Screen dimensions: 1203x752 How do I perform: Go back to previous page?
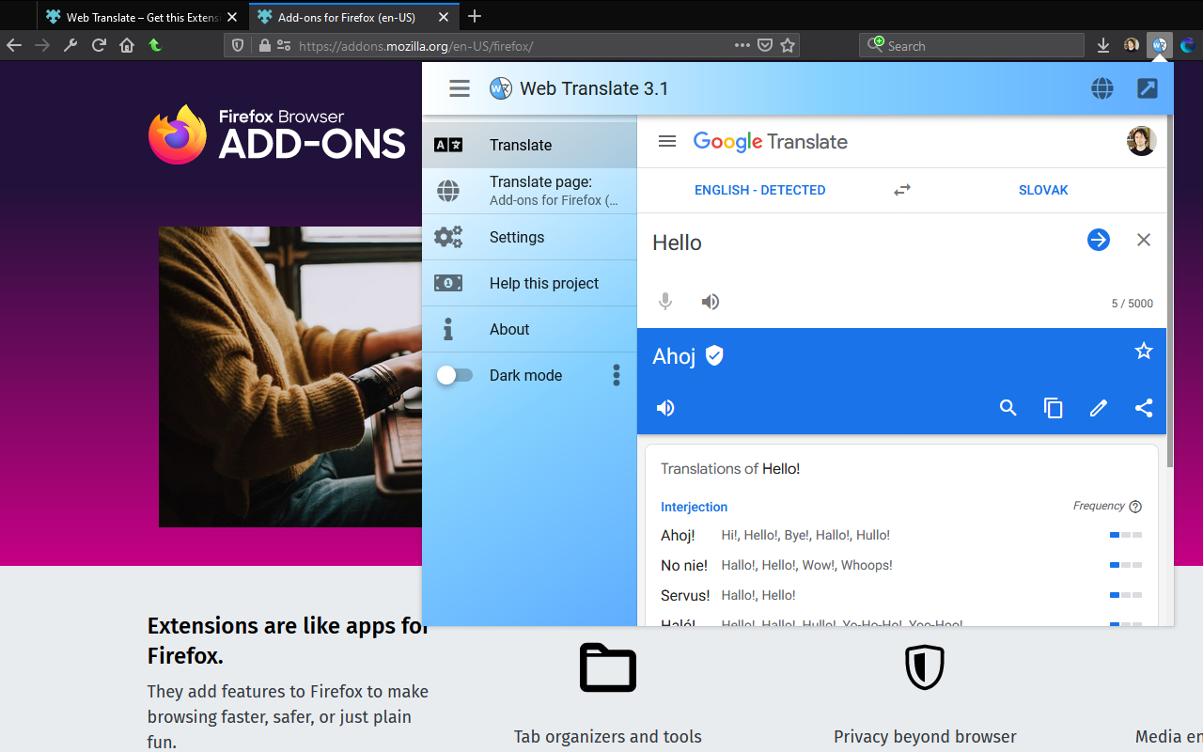14,45
